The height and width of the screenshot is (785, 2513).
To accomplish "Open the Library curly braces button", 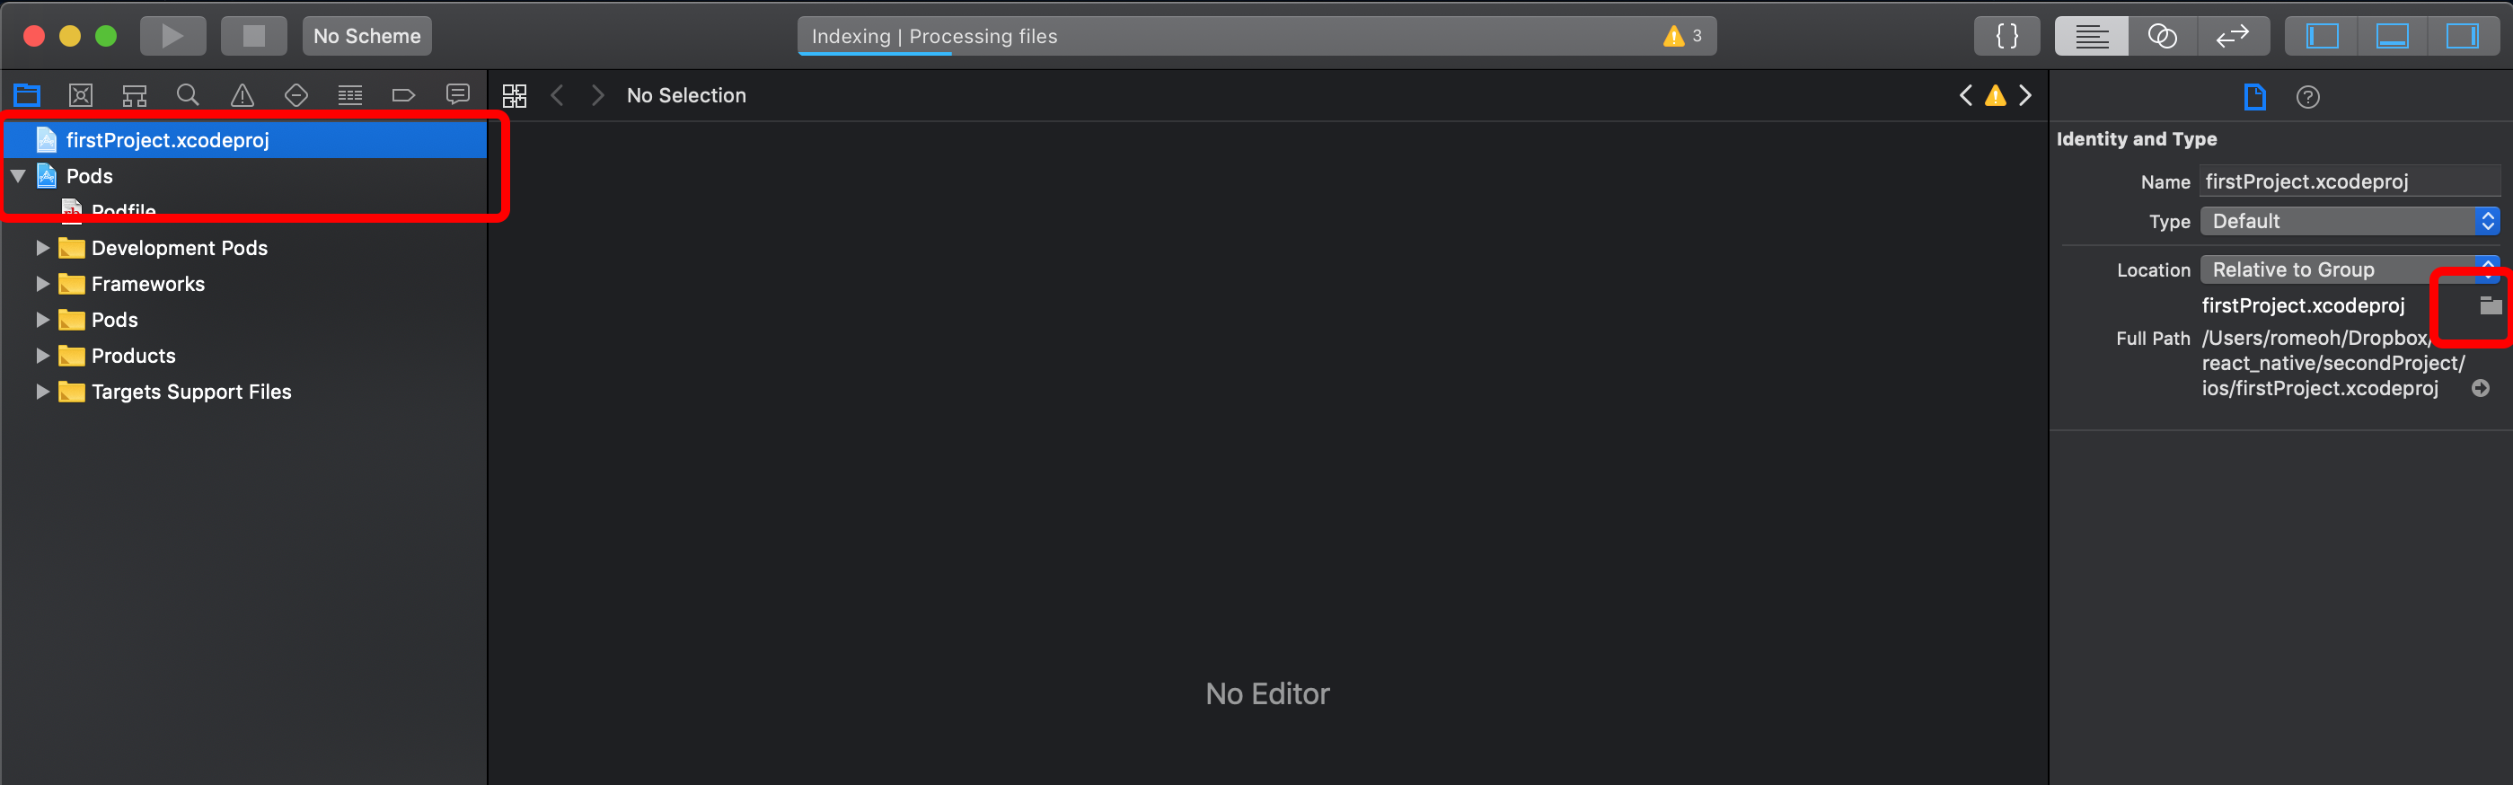I will click(x=2006, y=36).
